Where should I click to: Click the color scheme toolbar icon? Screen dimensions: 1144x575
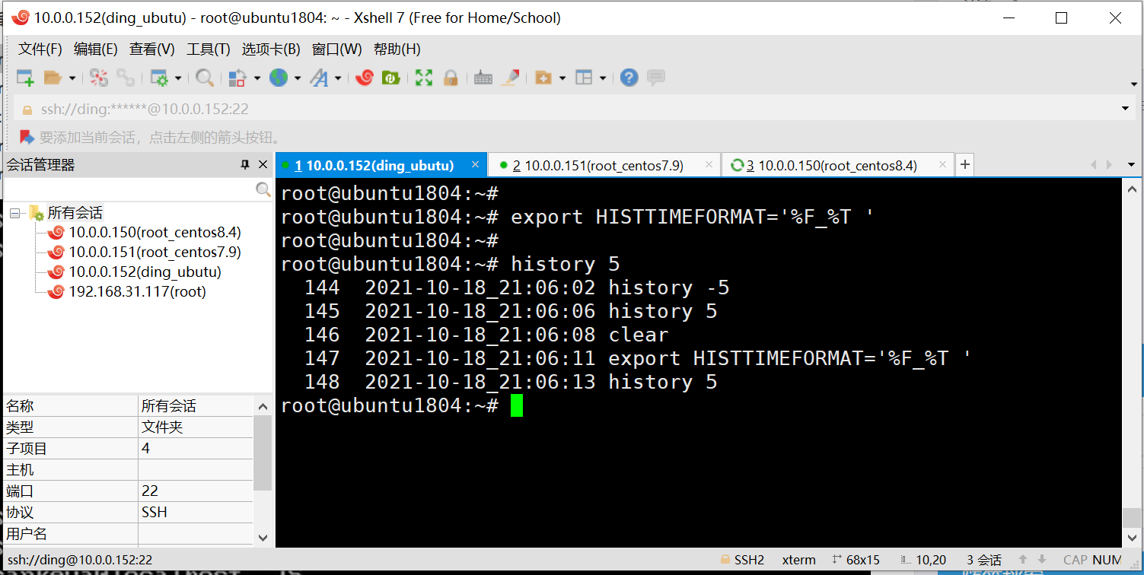(237, 78)
